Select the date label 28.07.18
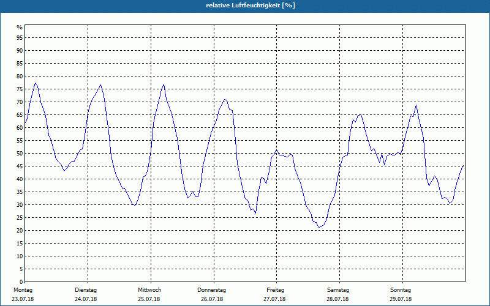This screenshot has width=490, height=306. tap(337, 299)
